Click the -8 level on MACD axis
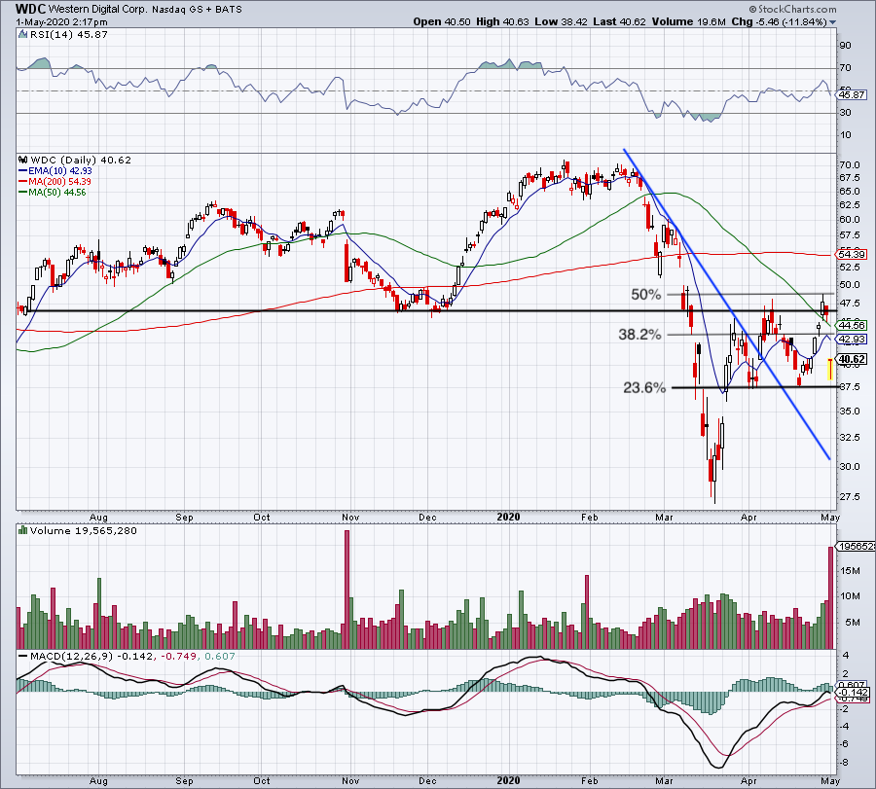876x789 pixels. [845, 762]
